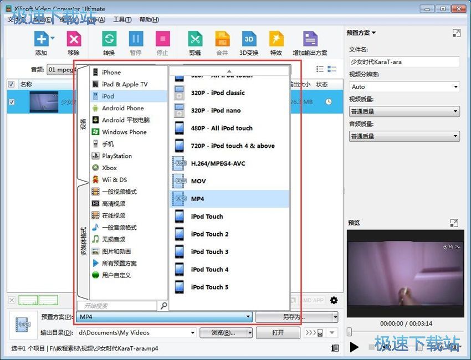Open the 帮助(H) menu

[x=149, y=19]
